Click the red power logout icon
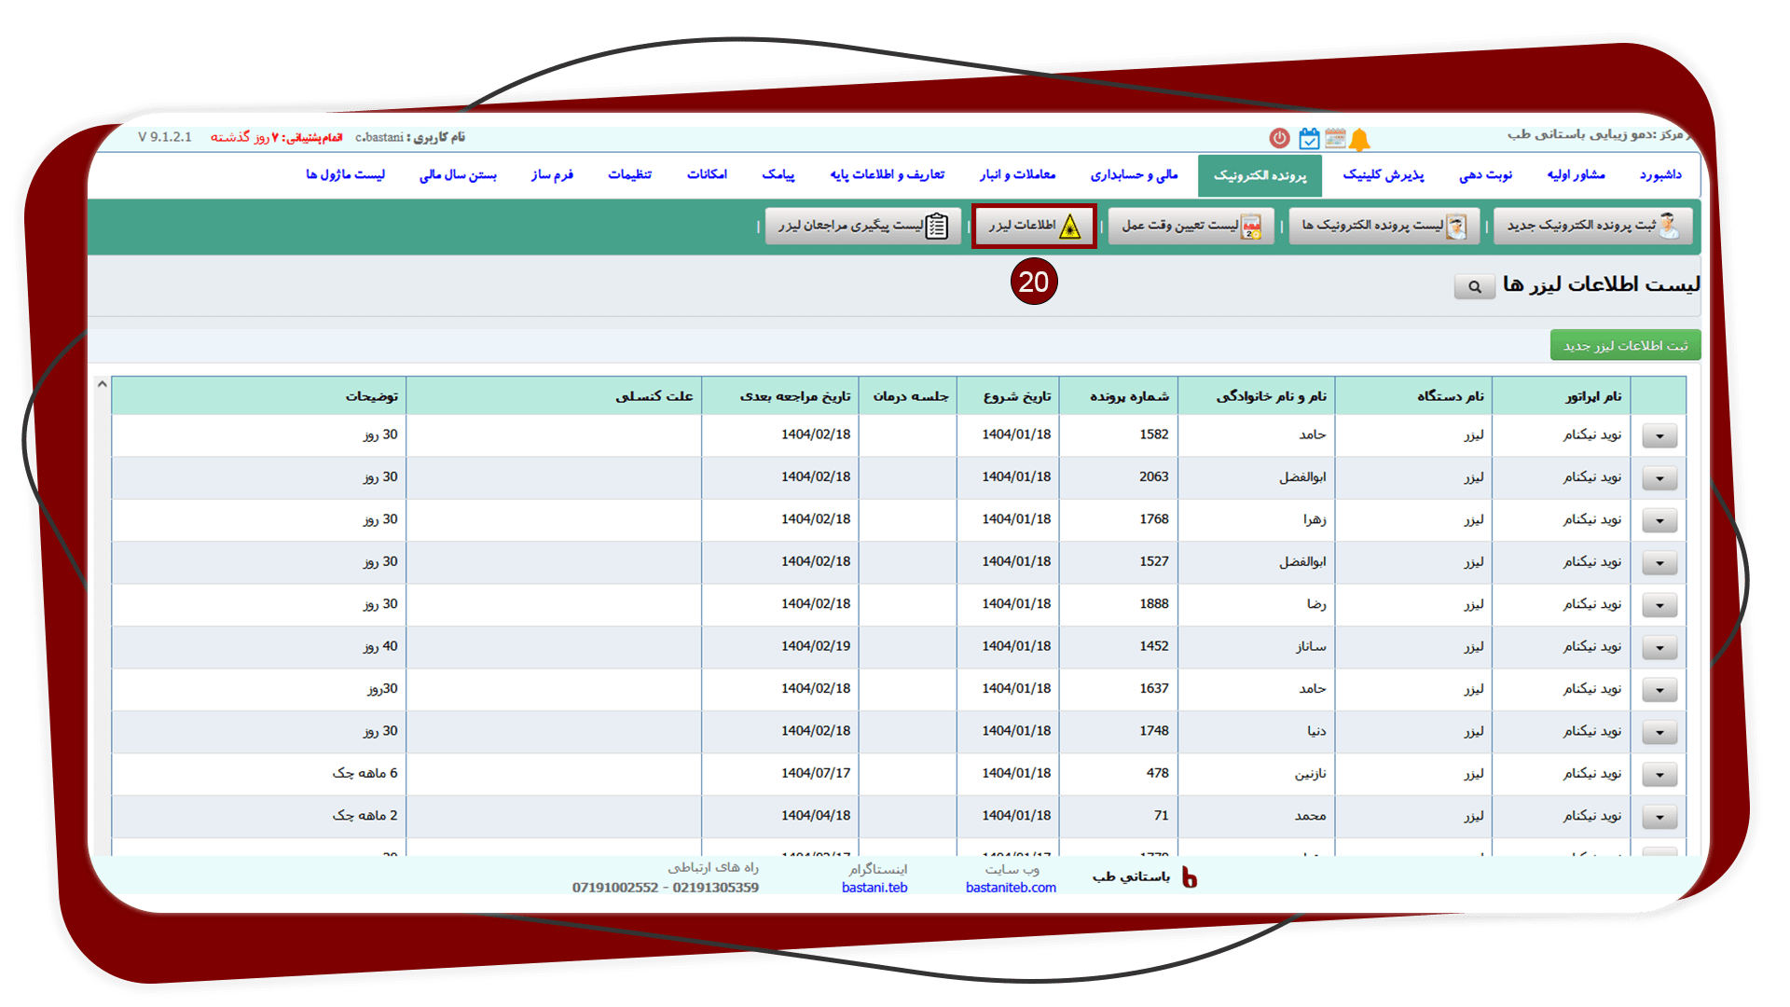This screenshot has height=1007, width=1790. click(1279, 138)
